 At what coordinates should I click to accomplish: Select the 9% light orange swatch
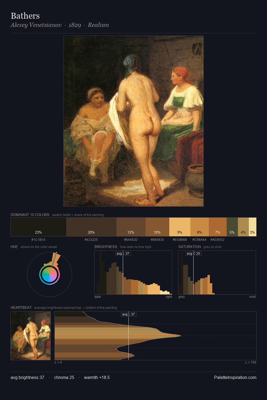(180, 227)
